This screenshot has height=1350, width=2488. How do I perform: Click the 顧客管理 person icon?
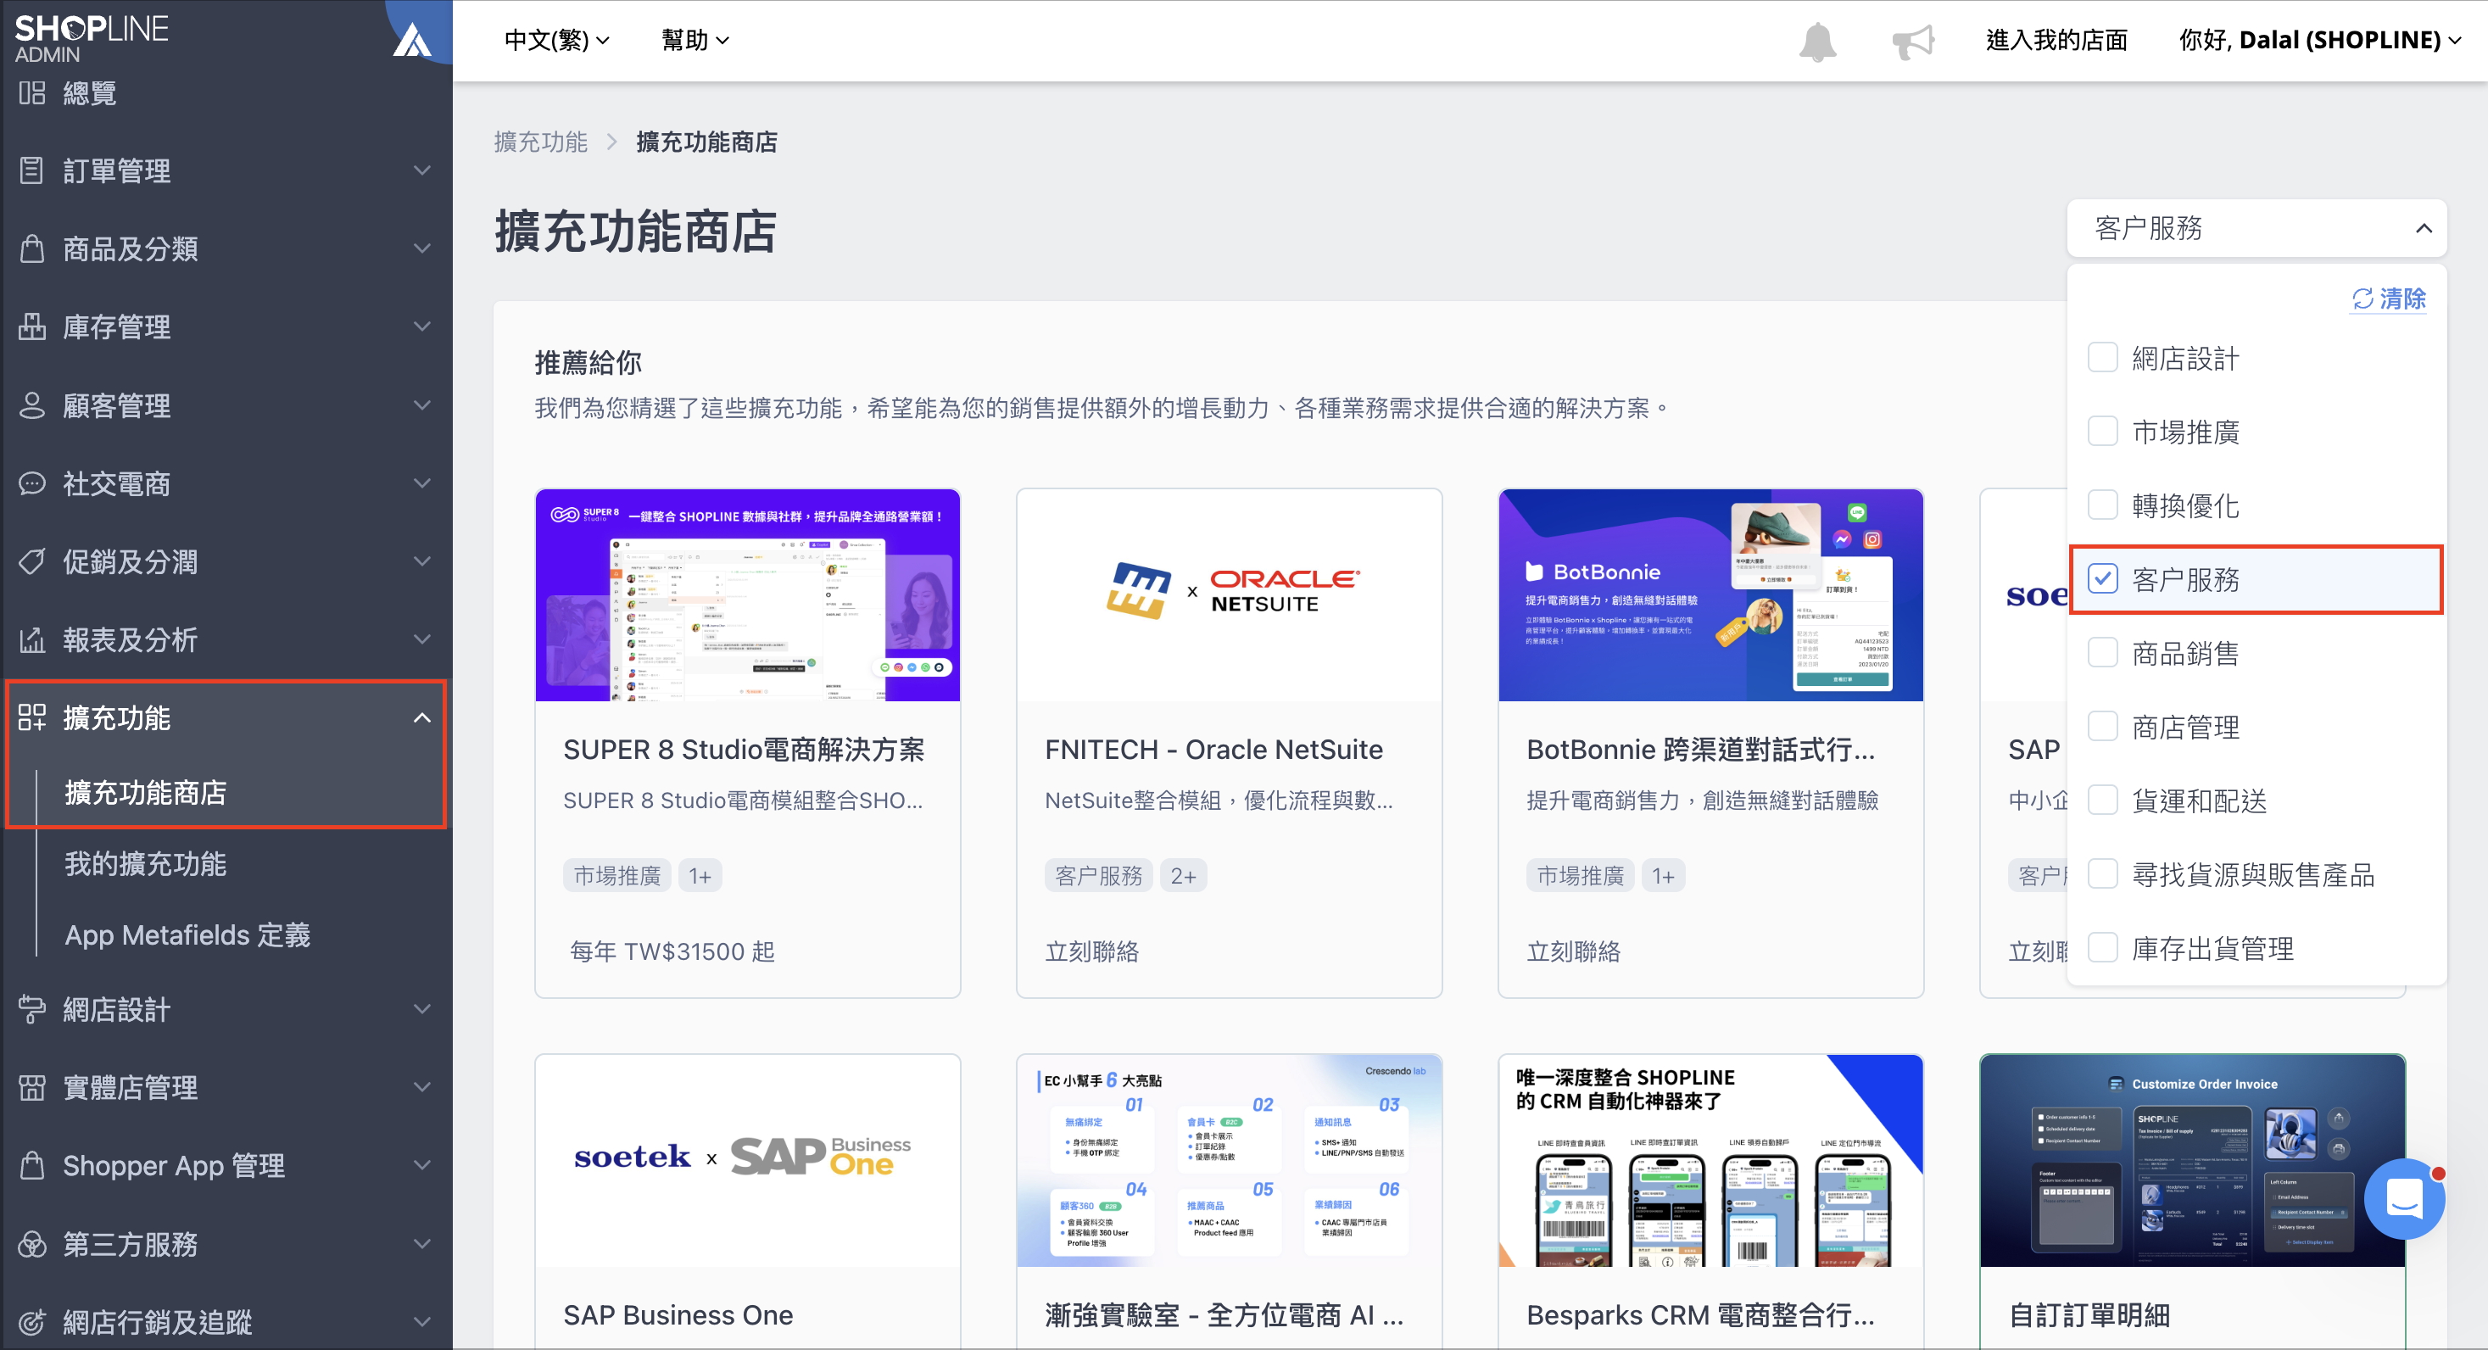coord(32,404)
